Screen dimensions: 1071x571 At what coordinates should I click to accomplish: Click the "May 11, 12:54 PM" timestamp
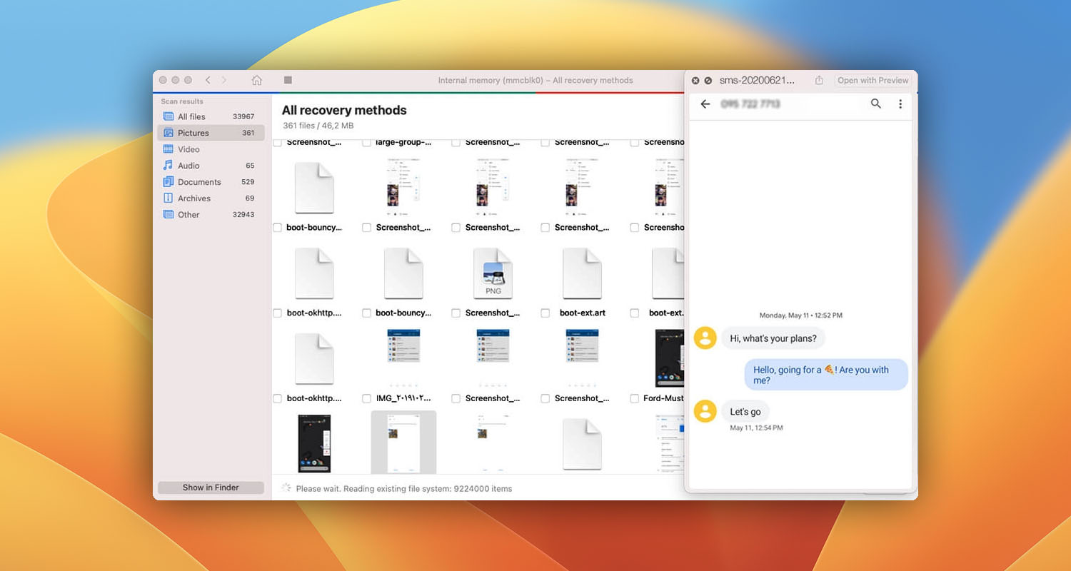756,428
